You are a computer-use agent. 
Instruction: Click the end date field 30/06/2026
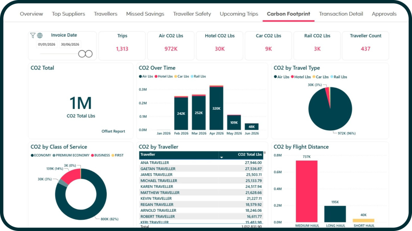(70, 45)
